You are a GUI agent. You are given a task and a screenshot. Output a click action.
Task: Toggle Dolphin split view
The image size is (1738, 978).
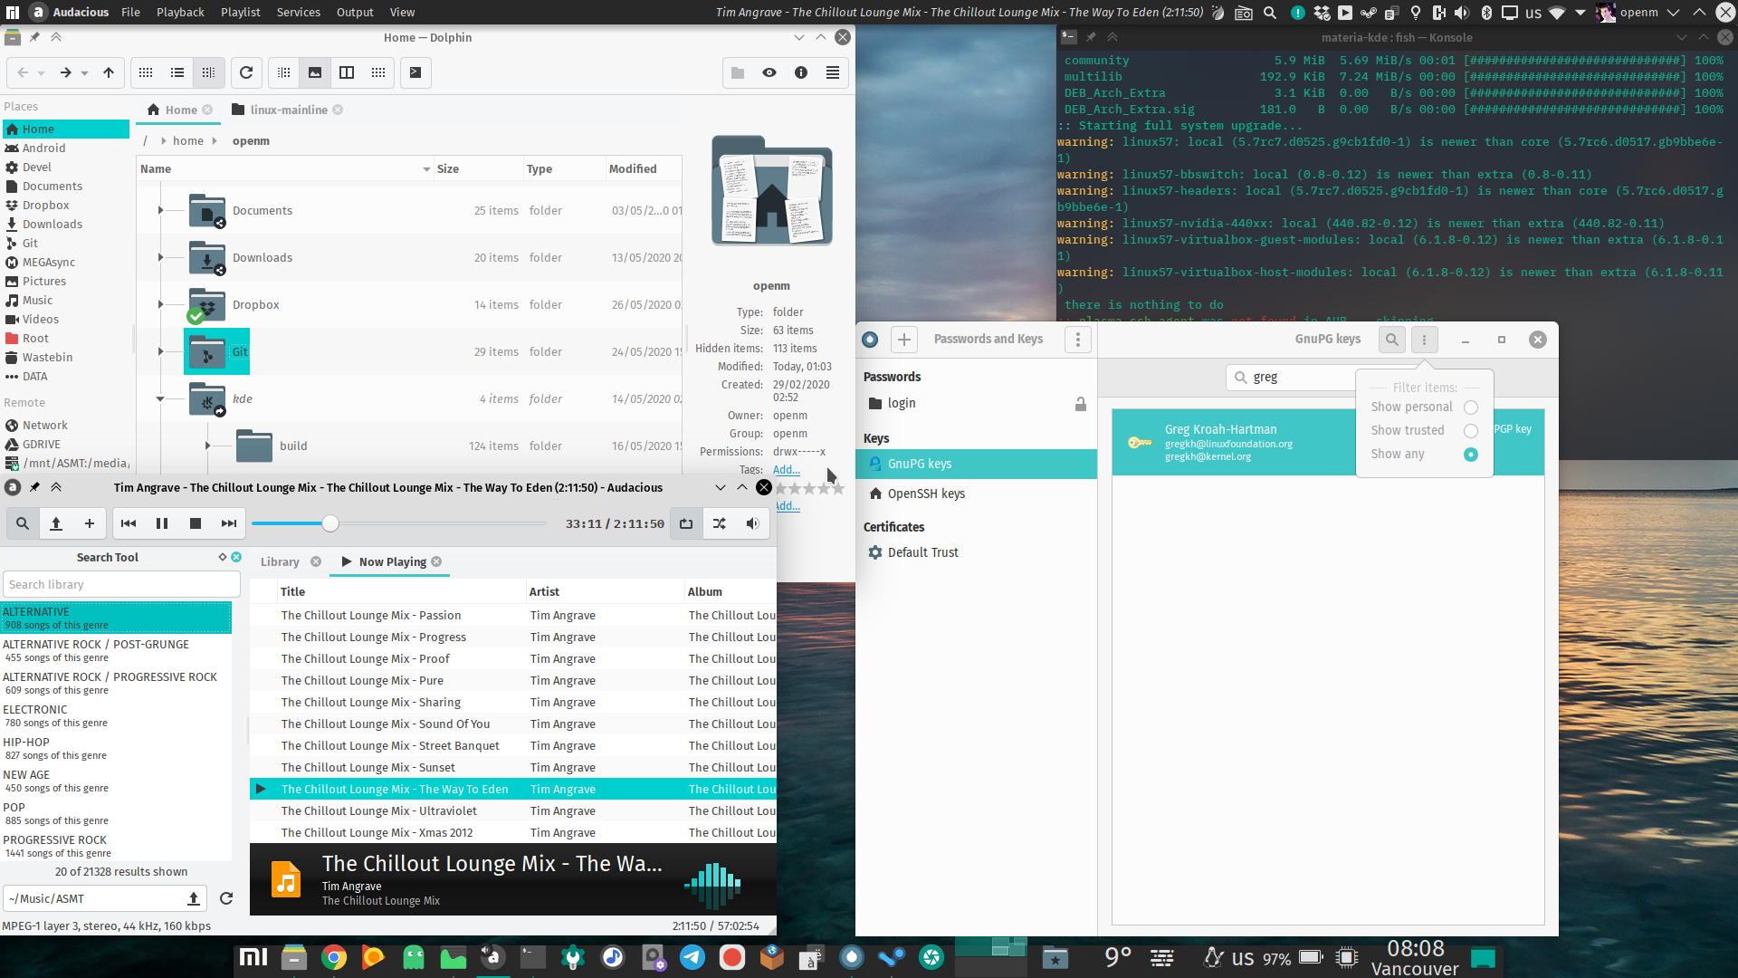coord(347,72)
